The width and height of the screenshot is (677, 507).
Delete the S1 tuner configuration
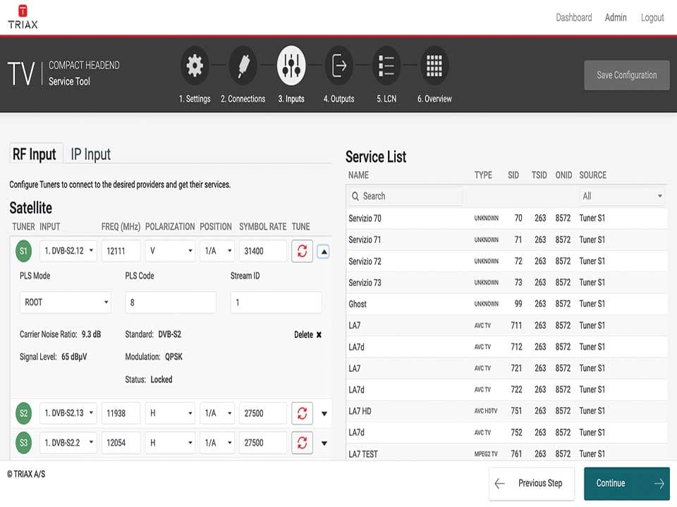click(x=308, y=335)
